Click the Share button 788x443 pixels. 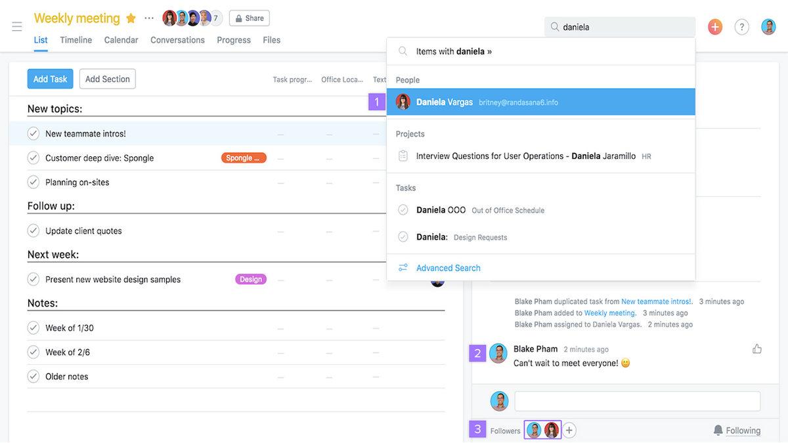(249, 18)
